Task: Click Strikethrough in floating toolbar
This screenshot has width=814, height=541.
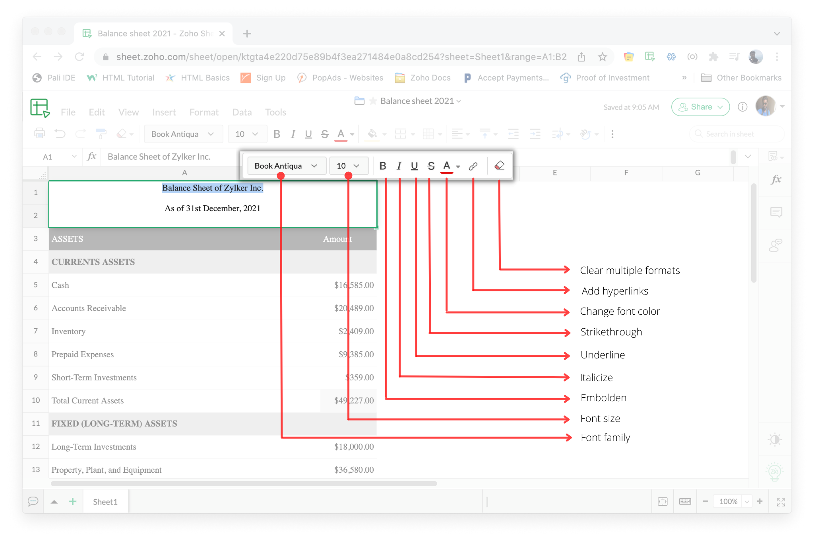Action: point(431,166)
